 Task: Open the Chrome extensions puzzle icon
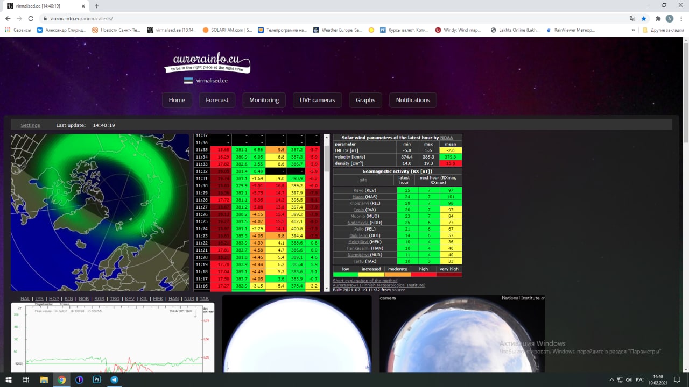click(658, 18)
